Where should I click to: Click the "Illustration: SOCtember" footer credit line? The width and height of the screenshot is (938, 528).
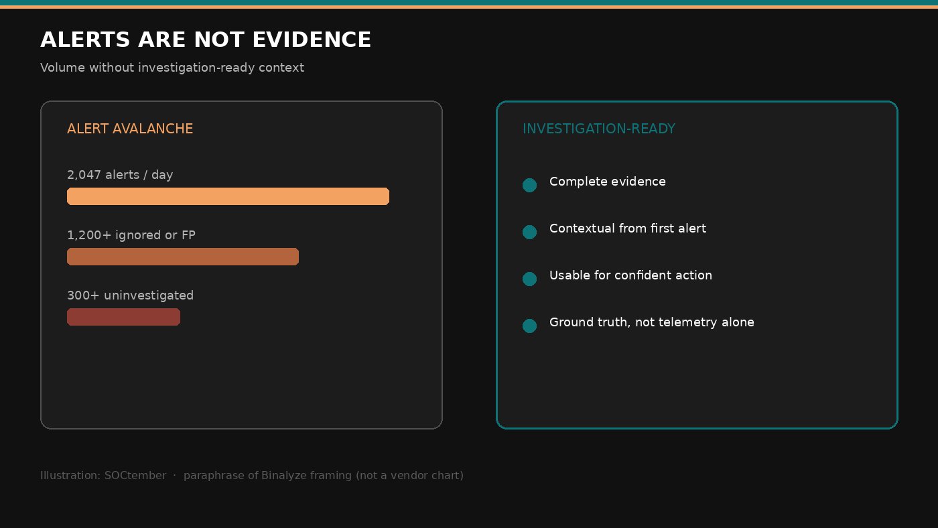(x=252, y=476)
